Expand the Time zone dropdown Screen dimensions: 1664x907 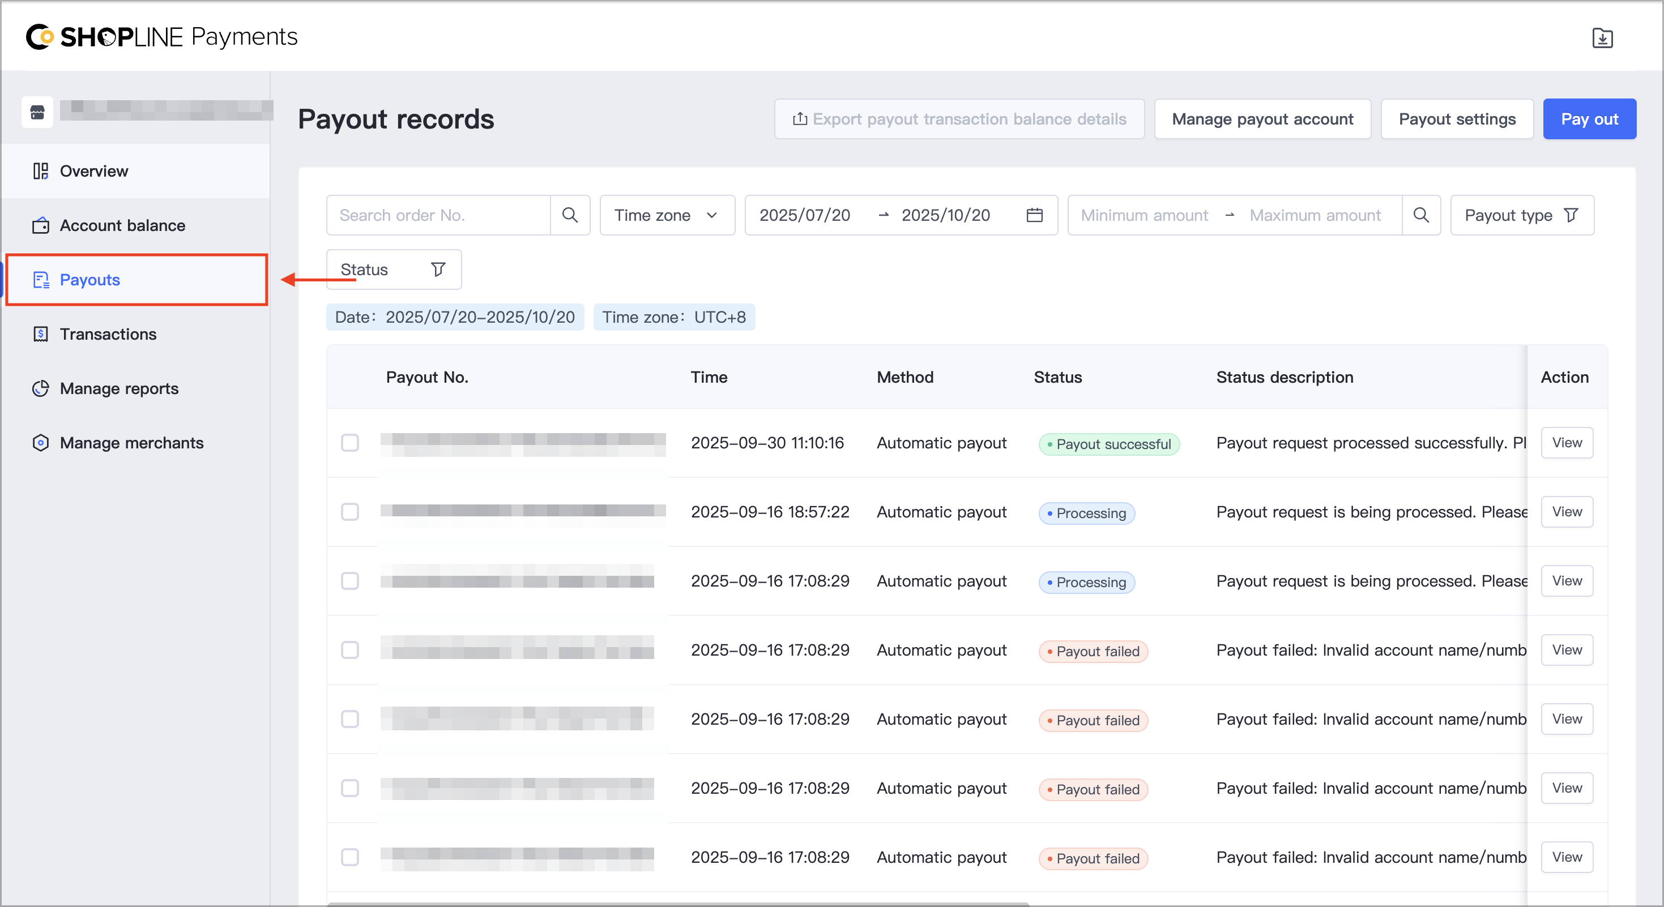tap(667, 215)
